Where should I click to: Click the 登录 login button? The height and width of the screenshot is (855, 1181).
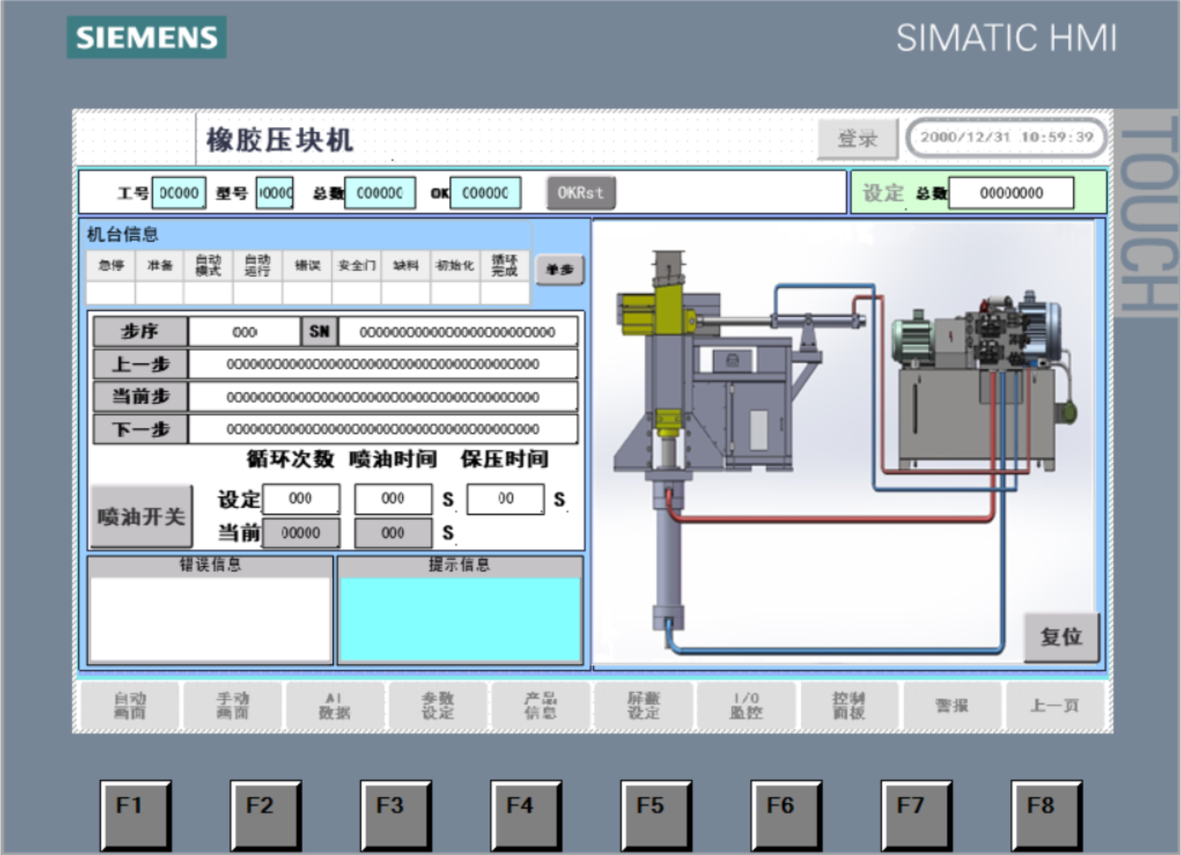click(857, 138)
